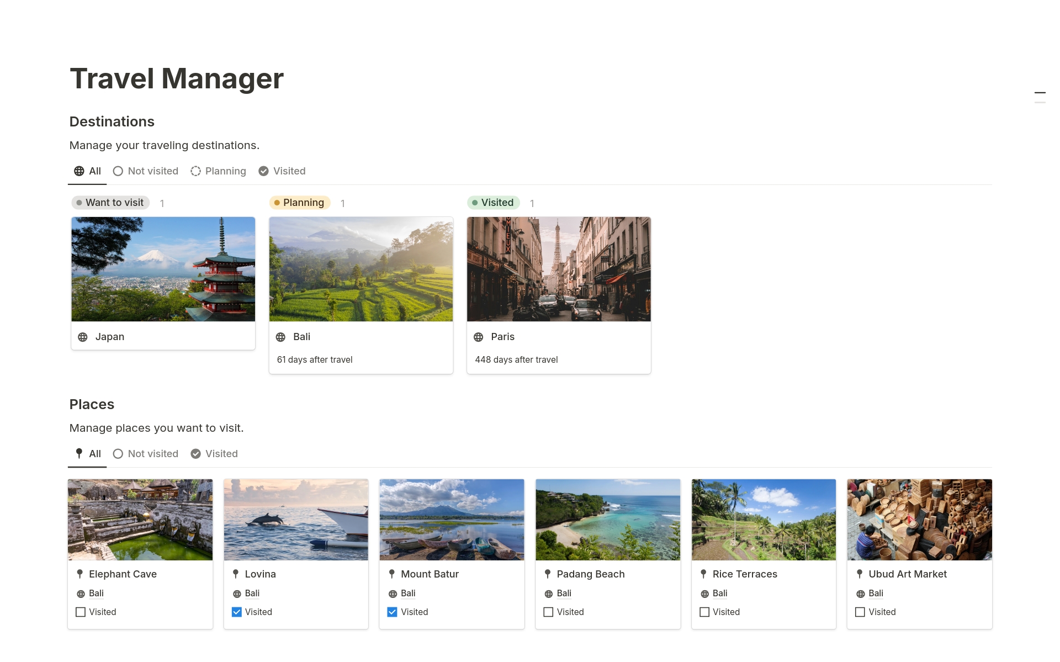Click the globe icon next to Bali destination
Screen dimensions: 1060x662
282,336
